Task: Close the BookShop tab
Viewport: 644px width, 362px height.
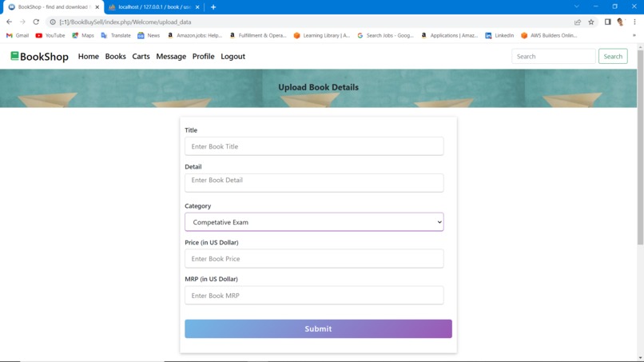Action: tap(97, 7)
